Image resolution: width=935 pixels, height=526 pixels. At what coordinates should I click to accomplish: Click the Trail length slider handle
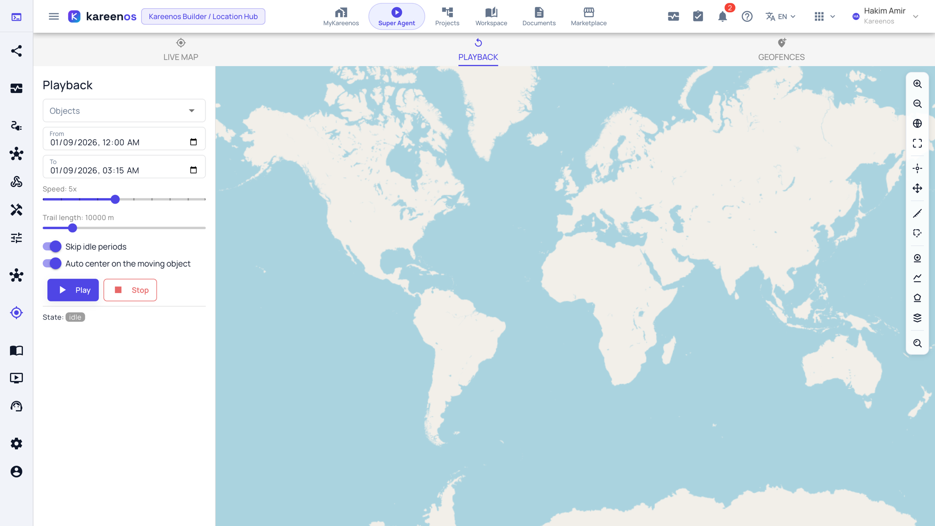(x=73, y=228)
